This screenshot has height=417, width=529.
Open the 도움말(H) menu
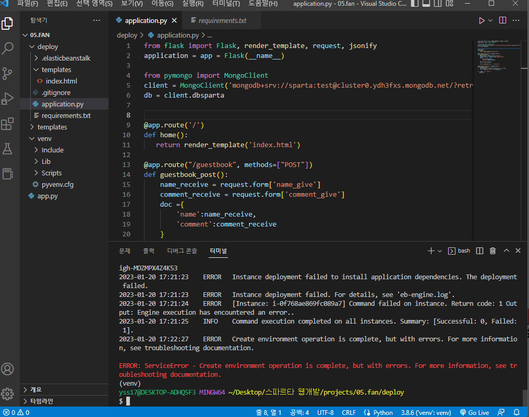263,4
